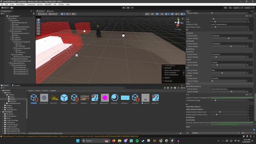The width and height of the screenshot is (256, 144).
Task: Open Spotify from the taskbar
Action: coord(137,141)
